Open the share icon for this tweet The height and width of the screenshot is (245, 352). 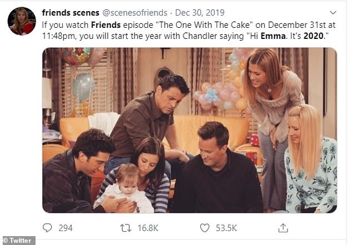[283, 228]
